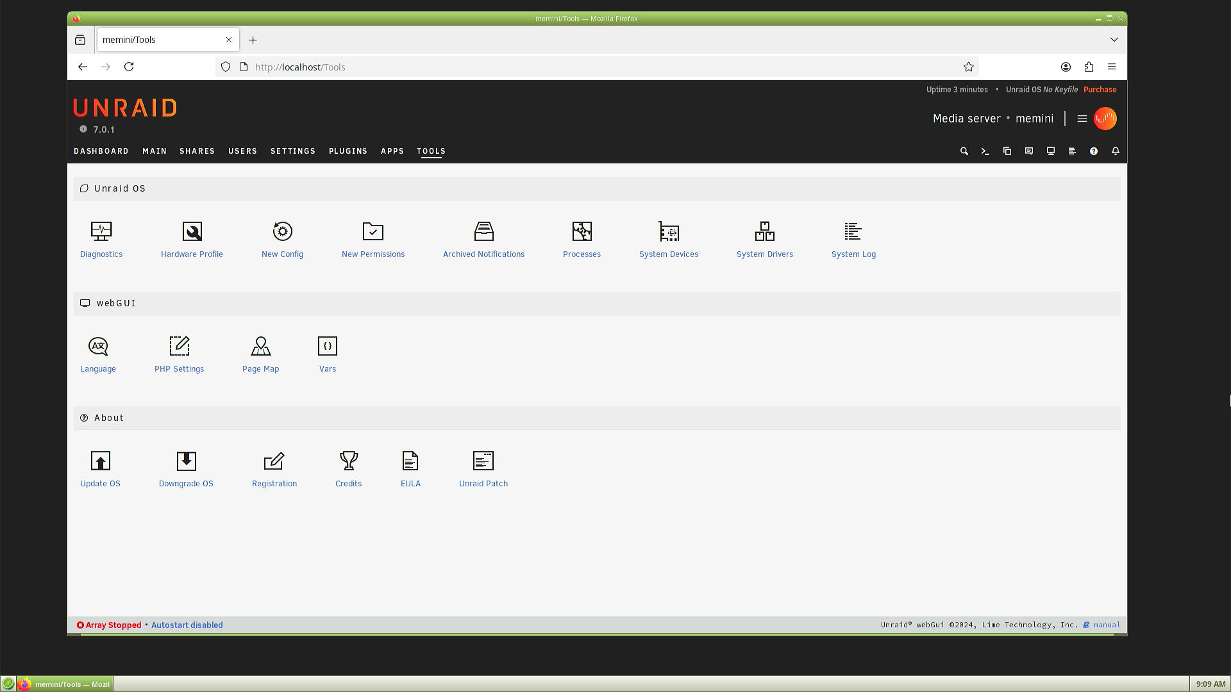Click the info monitor icon in header
The width and height of the screenshot is (1231, 692).
(x=1051, y=151)
